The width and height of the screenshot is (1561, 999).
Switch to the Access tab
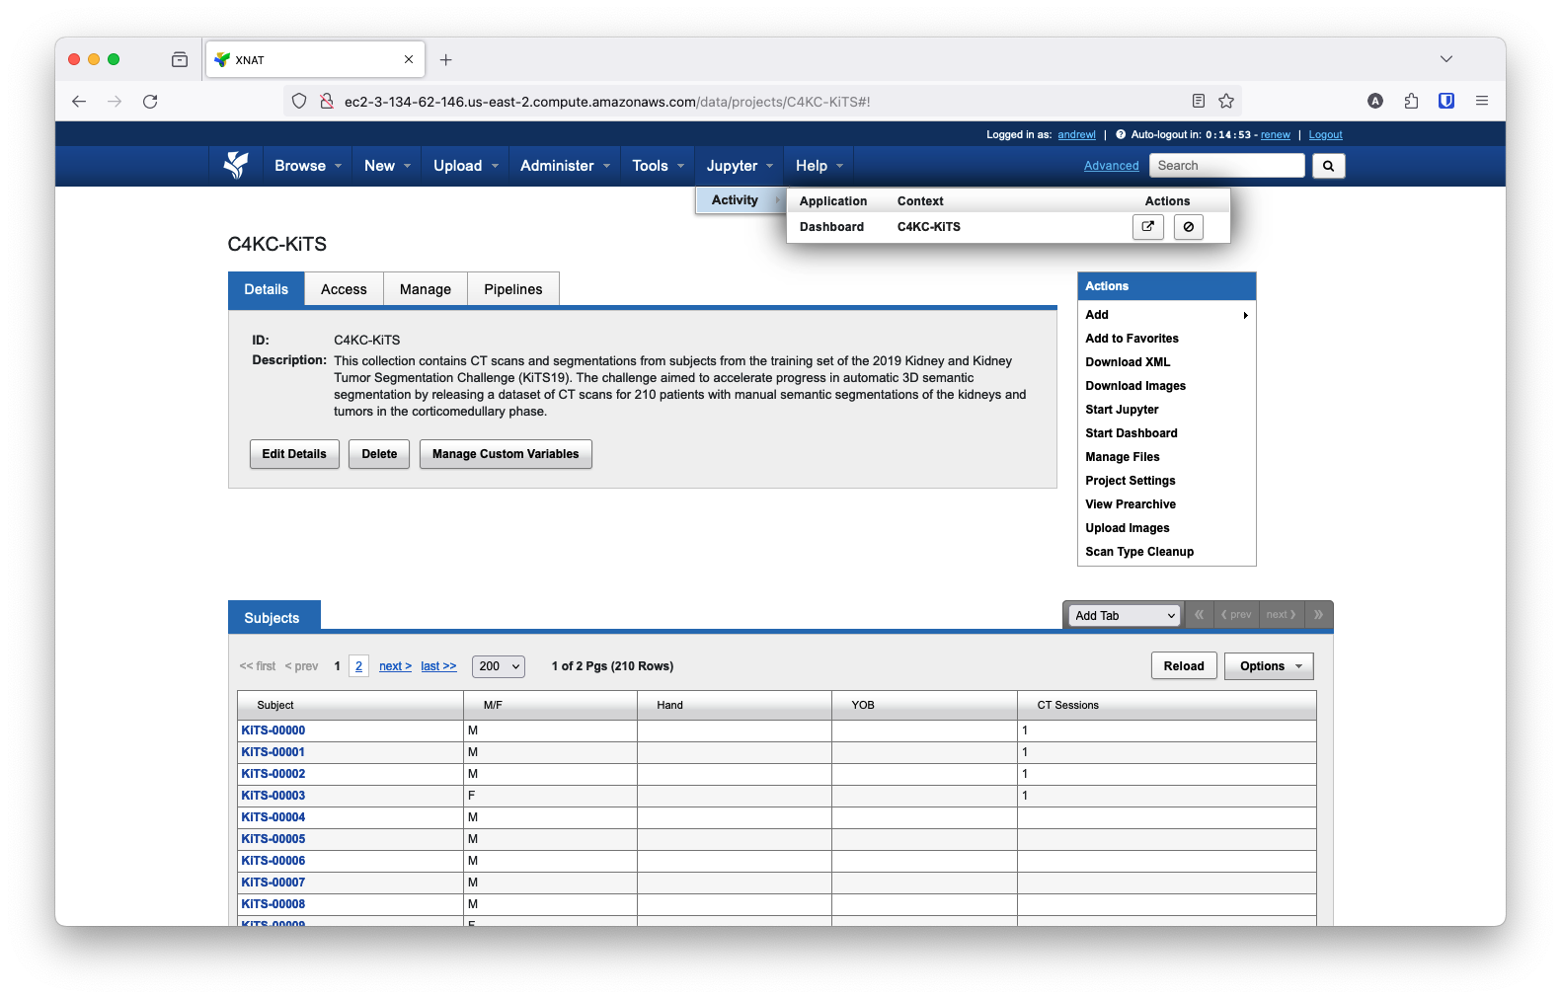coord(344,289)
